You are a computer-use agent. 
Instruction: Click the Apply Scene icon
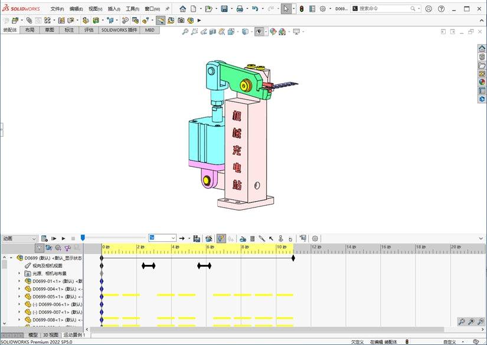coord(282,32)
